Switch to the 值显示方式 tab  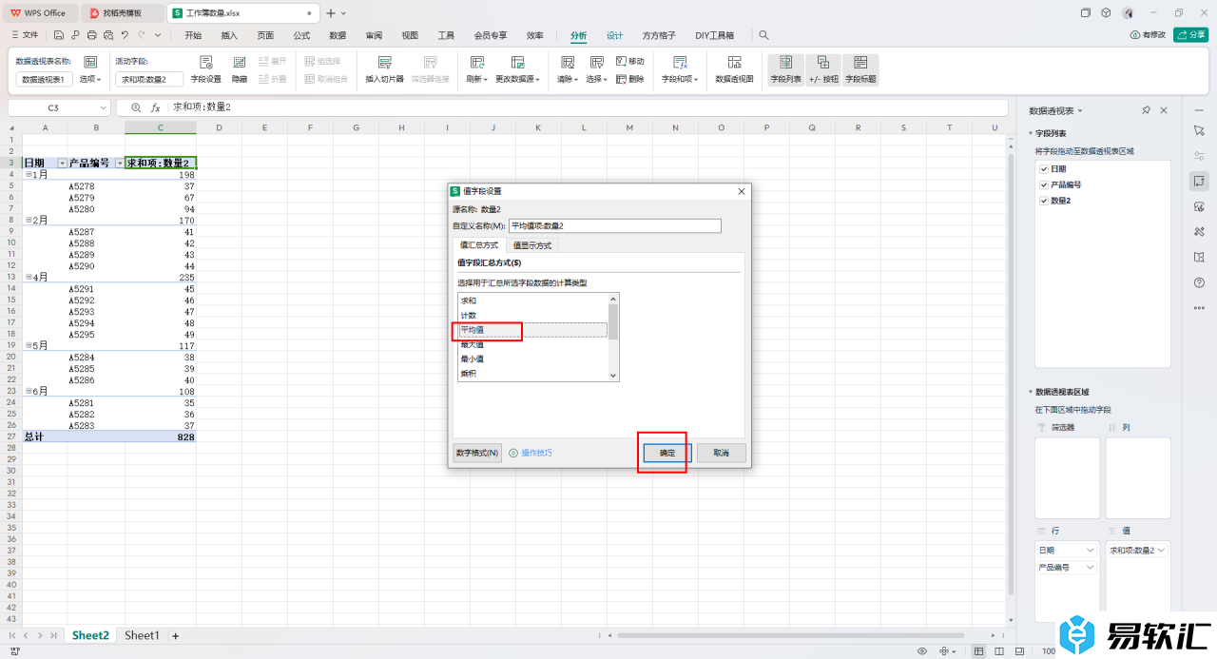click(x=531, y=245)
